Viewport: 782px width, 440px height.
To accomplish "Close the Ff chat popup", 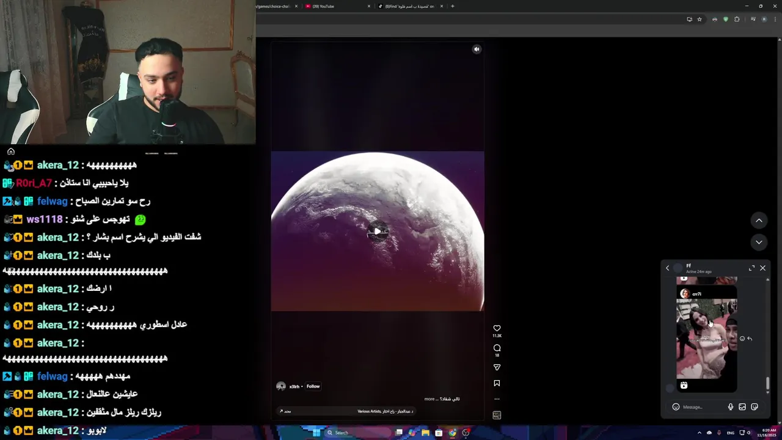I will (x=762, y=268).
